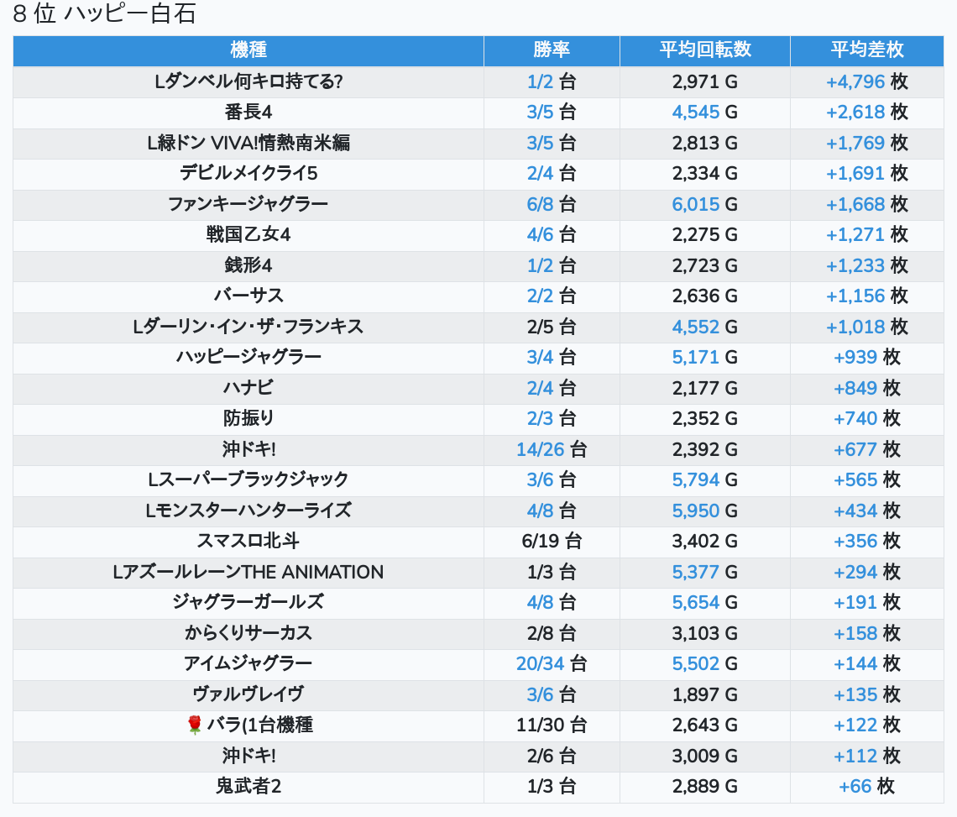Select Lスーパーブラックジャック machine name
Image resolution: width=957 pixels, height=817 pixels.
pyautogui.click(x=248, y=480)
